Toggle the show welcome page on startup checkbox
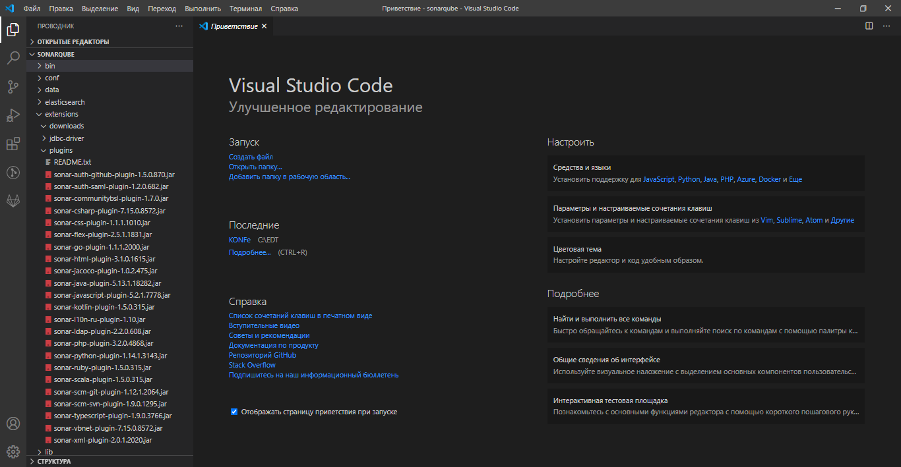Viewport: 901px width, 467px height. tap(234, 412)
